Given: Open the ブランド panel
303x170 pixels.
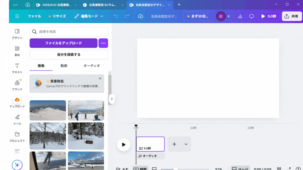Looking at the screenshot, I should pyautogui.click(x=17, y=85).
